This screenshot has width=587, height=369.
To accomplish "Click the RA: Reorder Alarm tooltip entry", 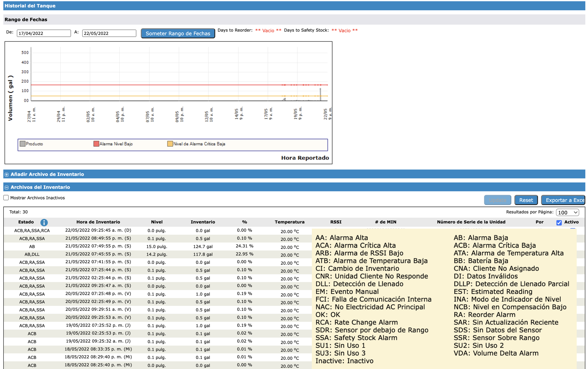I will click(x=484, y=315).
